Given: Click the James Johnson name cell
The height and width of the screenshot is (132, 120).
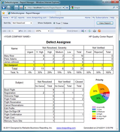Looking at the screenshot, I should click(x=14, y=62).
